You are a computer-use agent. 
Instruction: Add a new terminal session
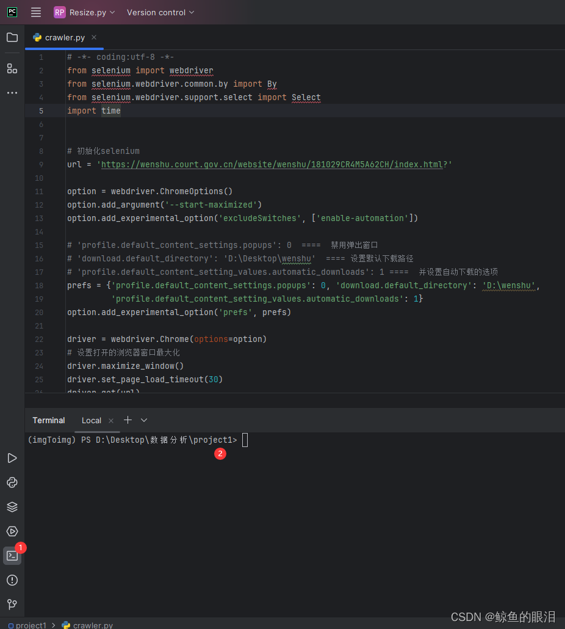(128, 420)
